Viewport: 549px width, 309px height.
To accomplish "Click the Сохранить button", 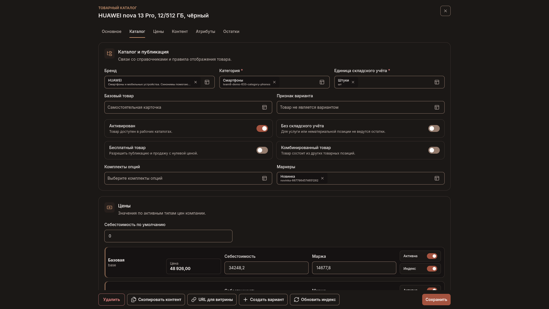I will pyautogui.click(x=436, y=299).
